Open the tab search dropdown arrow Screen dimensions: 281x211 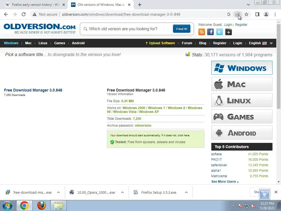248,5
